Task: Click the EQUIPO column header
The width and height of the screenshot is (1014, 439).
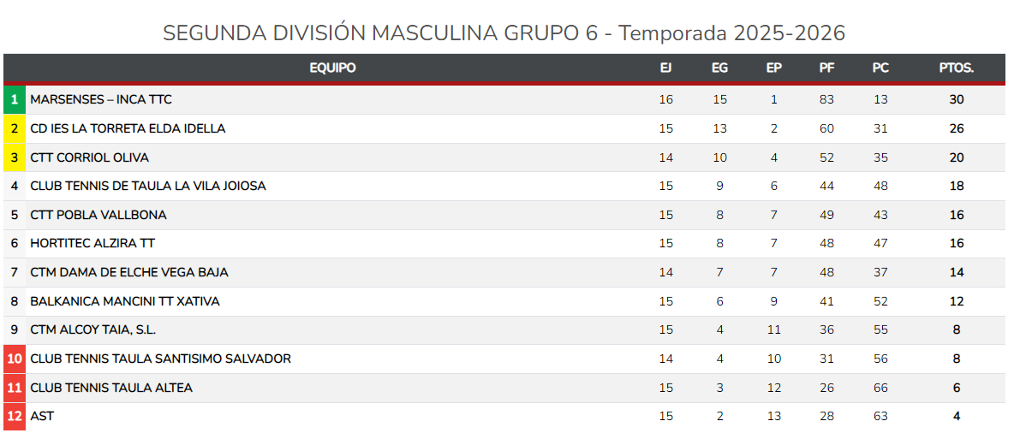Action: [x=332, y=68]
